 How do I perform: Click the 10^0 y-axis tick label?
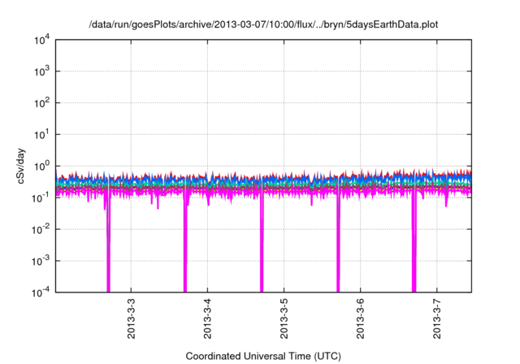pyautogui.click(x=41, y=166)
